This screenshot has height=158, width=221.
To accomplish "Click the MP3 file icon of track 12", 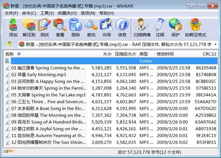I will tap(8, 142).
